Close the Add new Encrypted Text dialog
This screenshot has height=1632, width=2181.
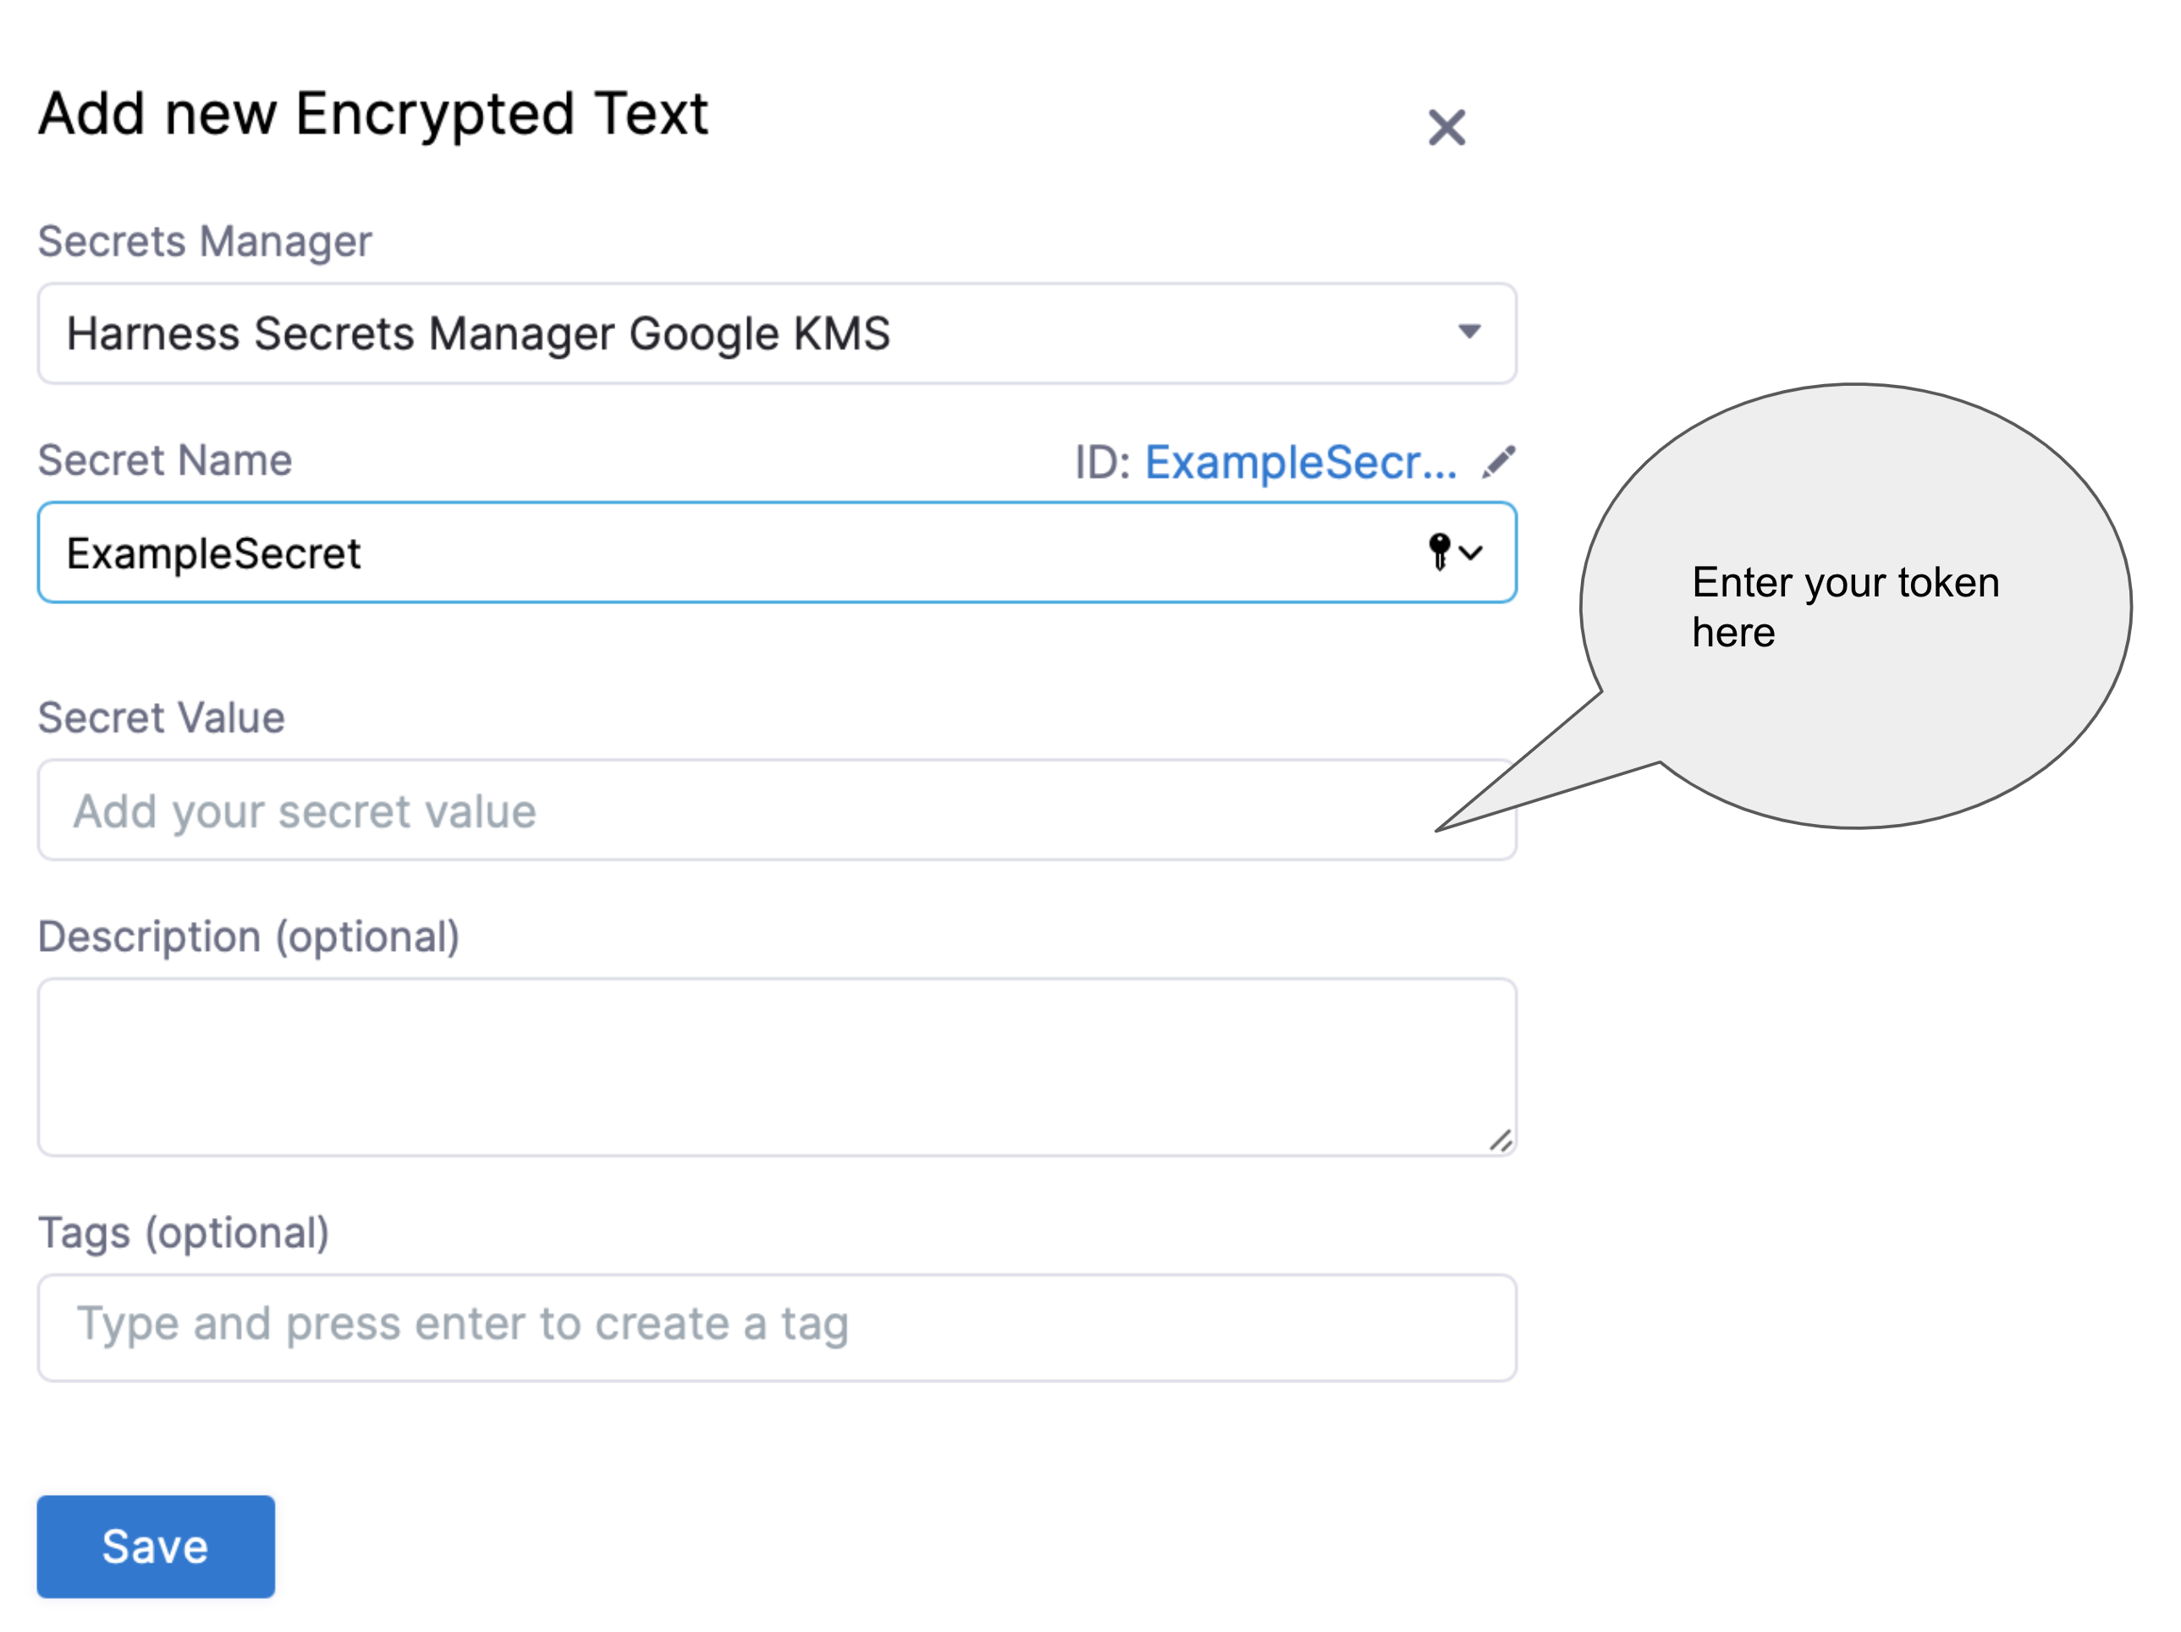point(1446,128)
